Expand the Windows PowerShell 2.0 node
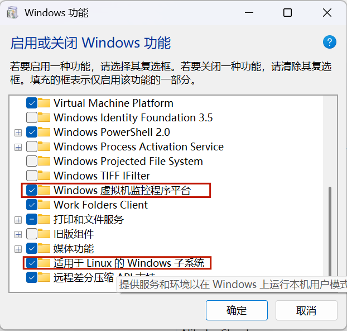This screenshot has height=331, width=347. tap(18, 133)
